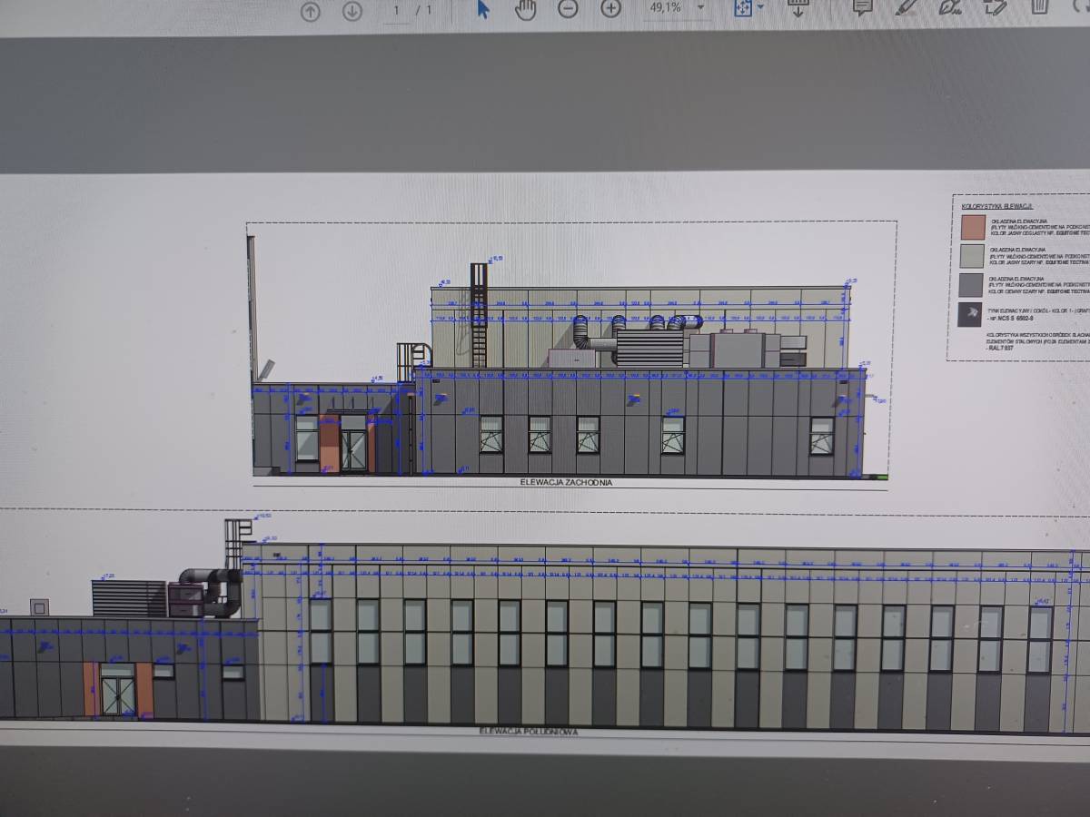Click the NCS S 6502-B legend text
The height and width of the screenshot is (817, 1090).
(x=1017, y=319)
